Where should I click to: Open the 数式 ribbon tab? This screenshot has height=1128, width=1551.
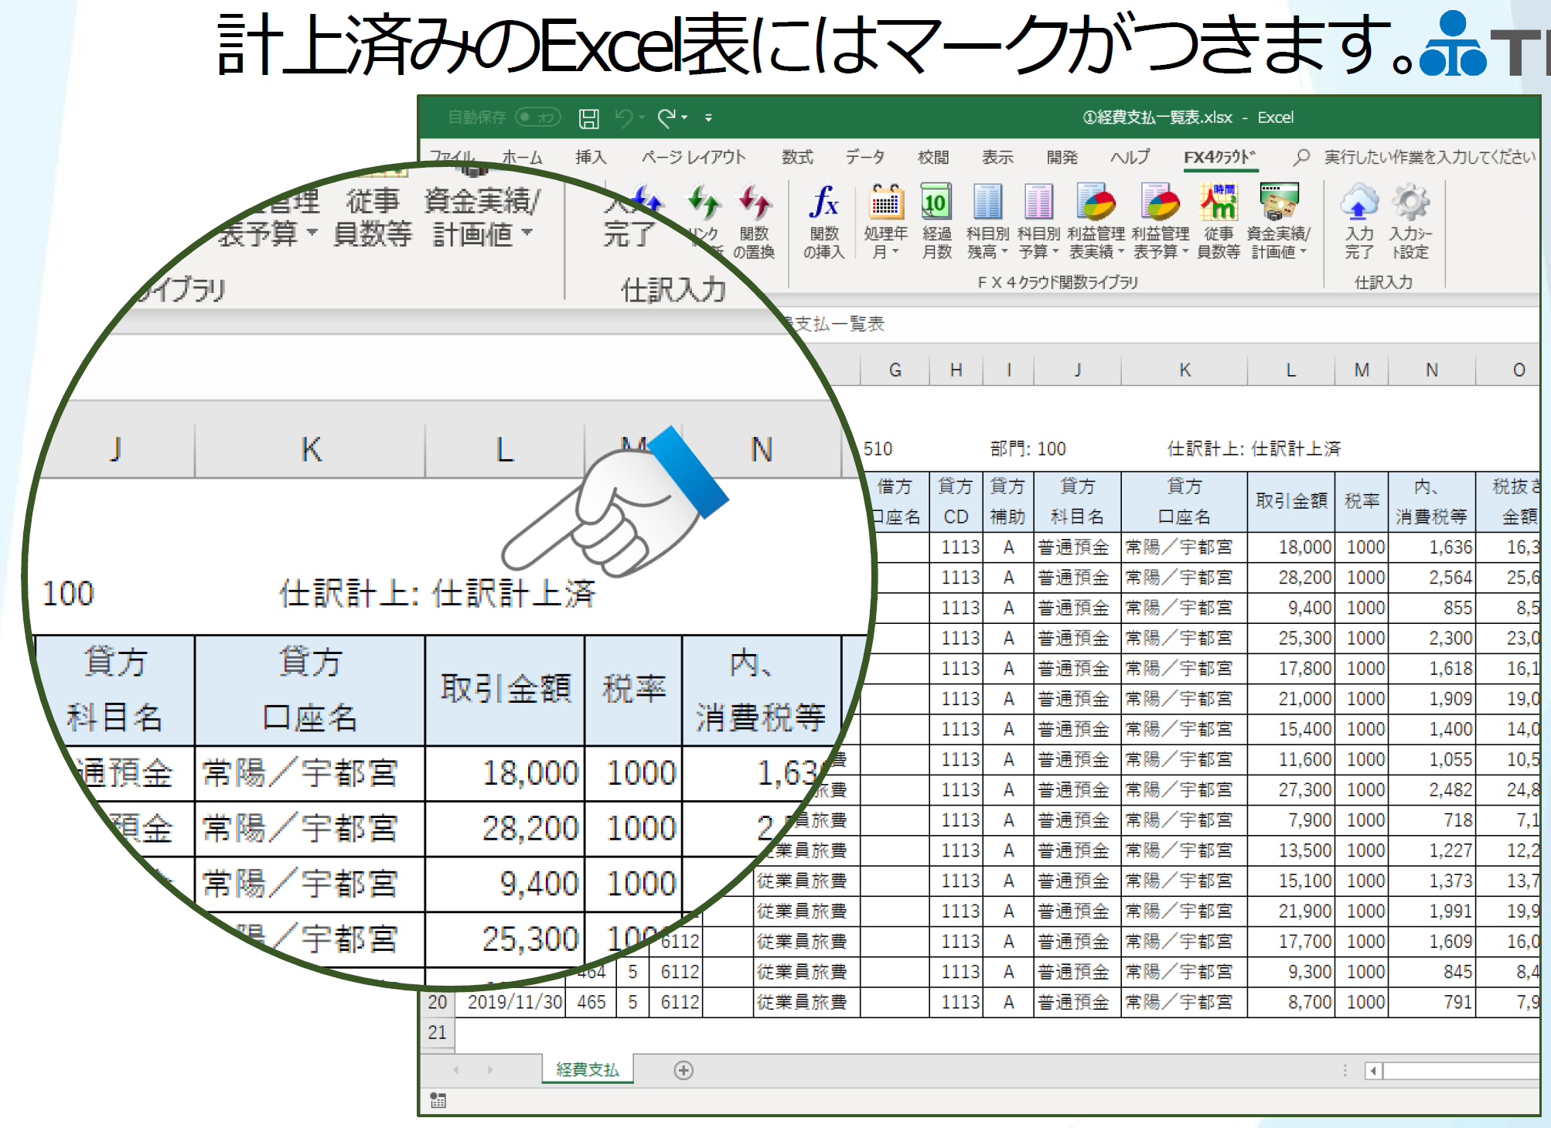(798, 157)
